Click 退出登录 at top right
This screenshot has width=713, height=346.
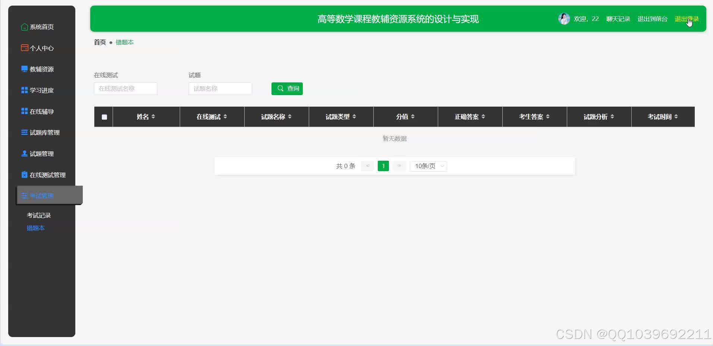point(687,18)
